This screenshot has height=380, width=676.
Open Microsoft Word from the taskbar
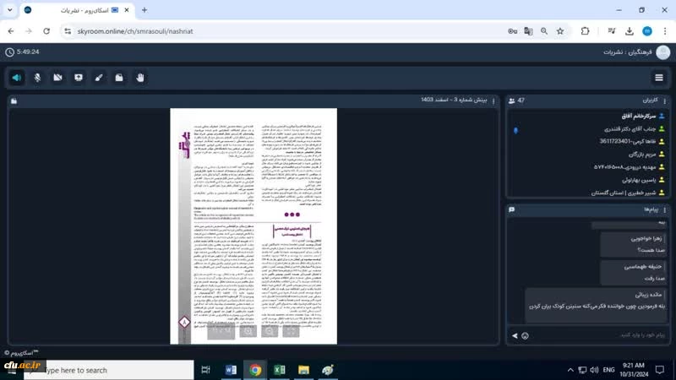(231, 370)
